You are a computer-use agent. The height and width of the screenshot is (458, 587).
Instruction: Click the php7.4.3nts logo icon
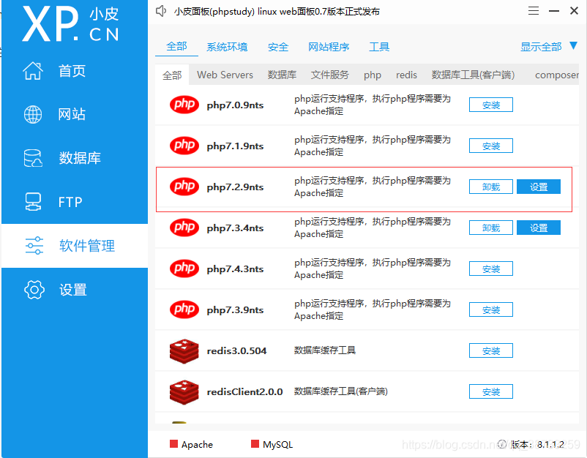184,269
